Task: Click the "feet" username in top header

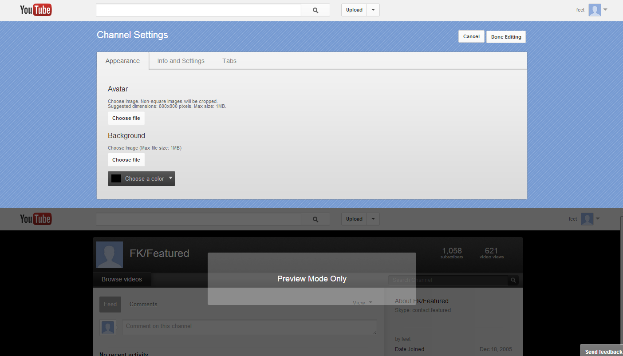Action: 580,10
